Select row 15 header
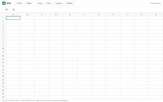 3,66
